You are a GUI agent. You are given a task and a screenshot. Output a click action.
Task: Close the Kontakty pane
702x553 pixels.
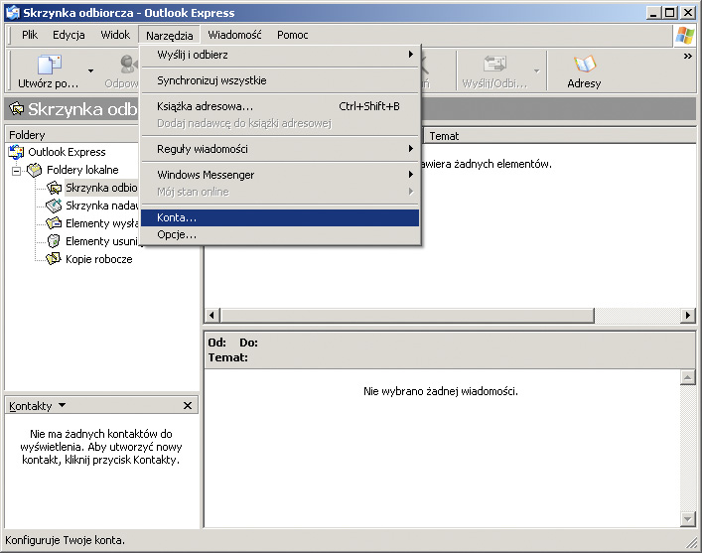click(188, 405)
